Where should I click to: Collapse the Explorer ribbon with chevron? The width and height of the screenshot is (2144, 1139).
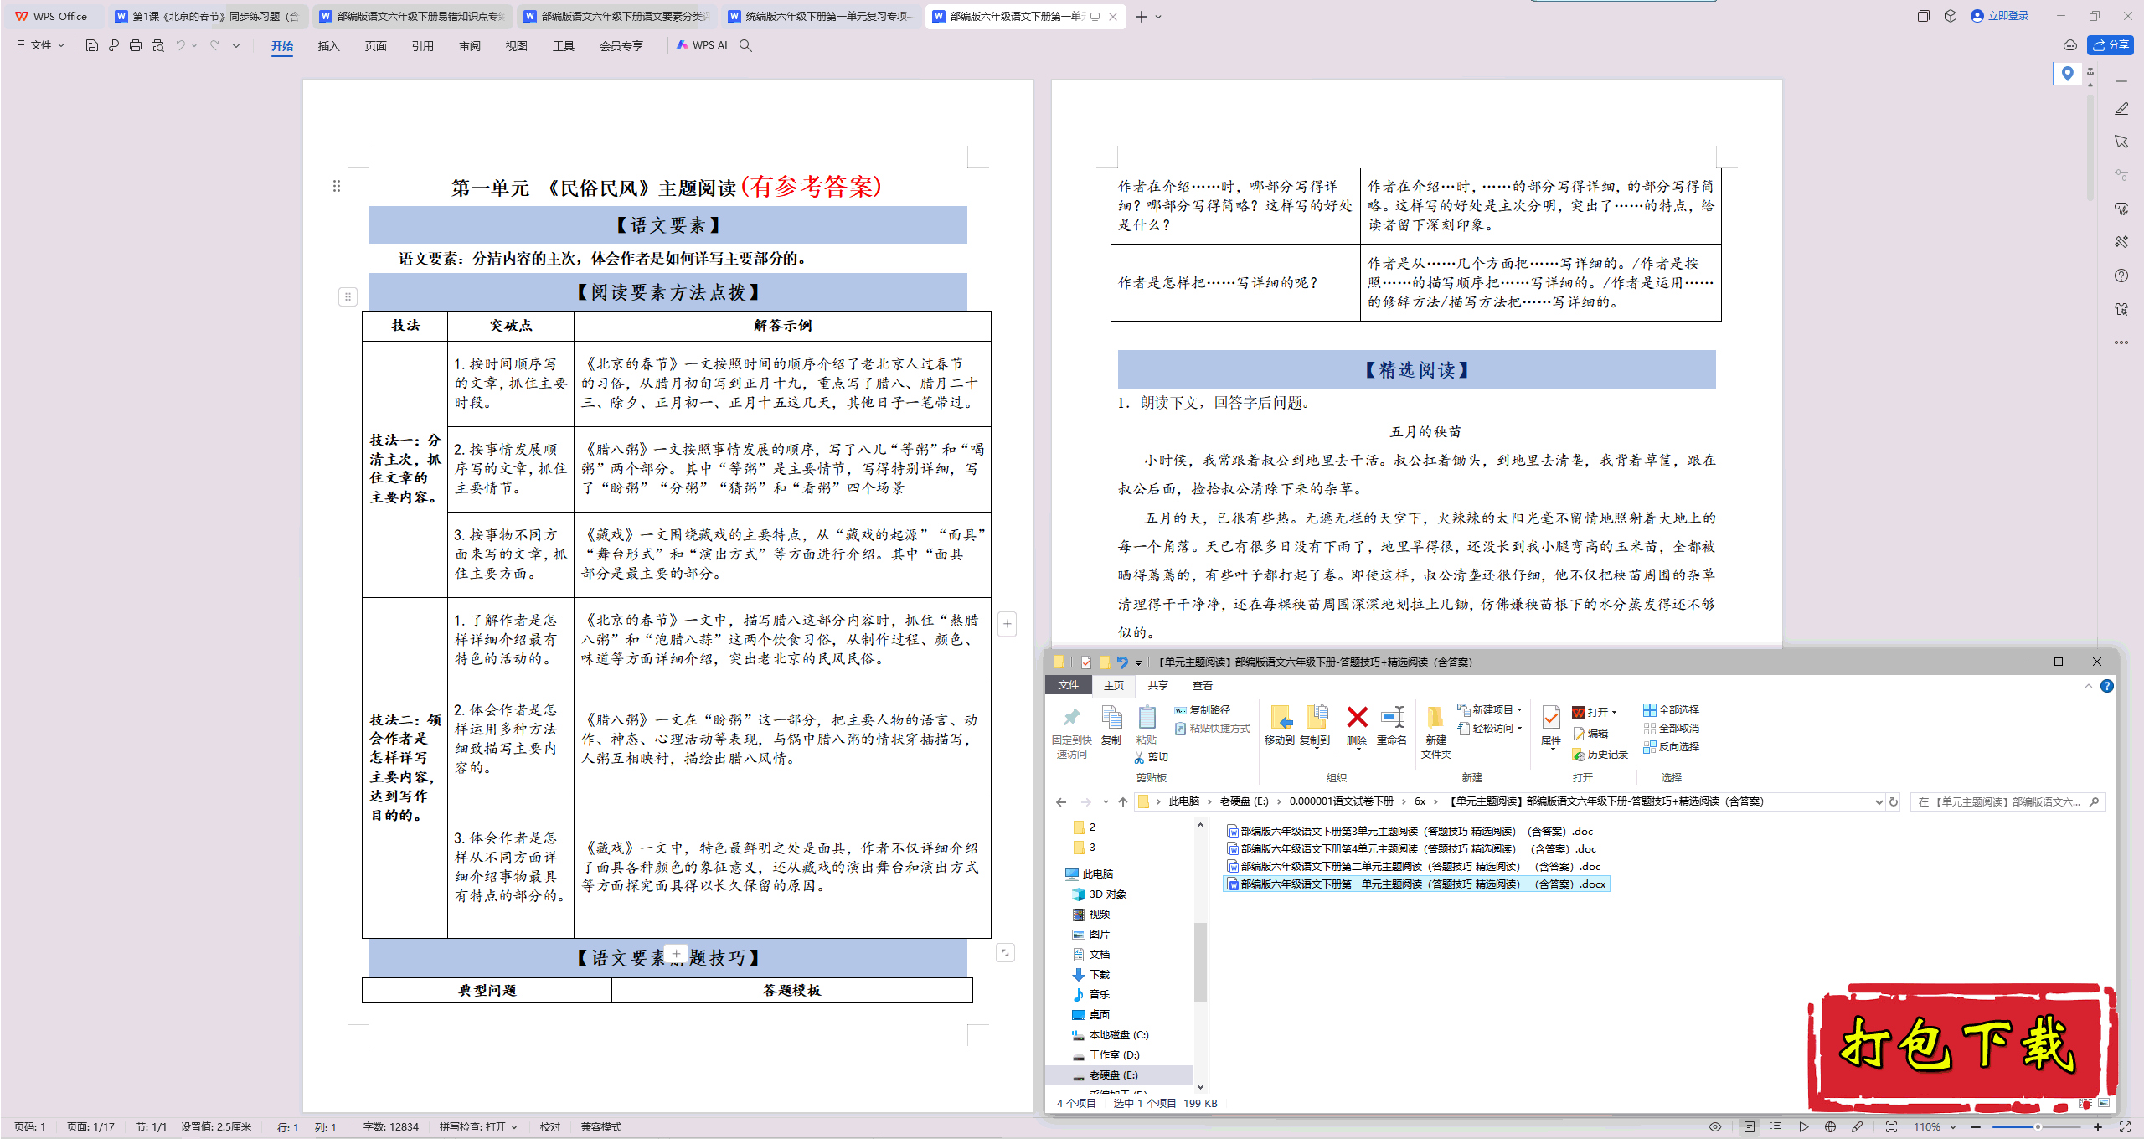point(2088,686)
